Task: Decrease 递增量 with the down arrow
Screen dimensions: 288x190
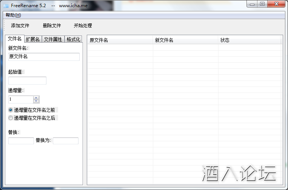Action: 36,101
